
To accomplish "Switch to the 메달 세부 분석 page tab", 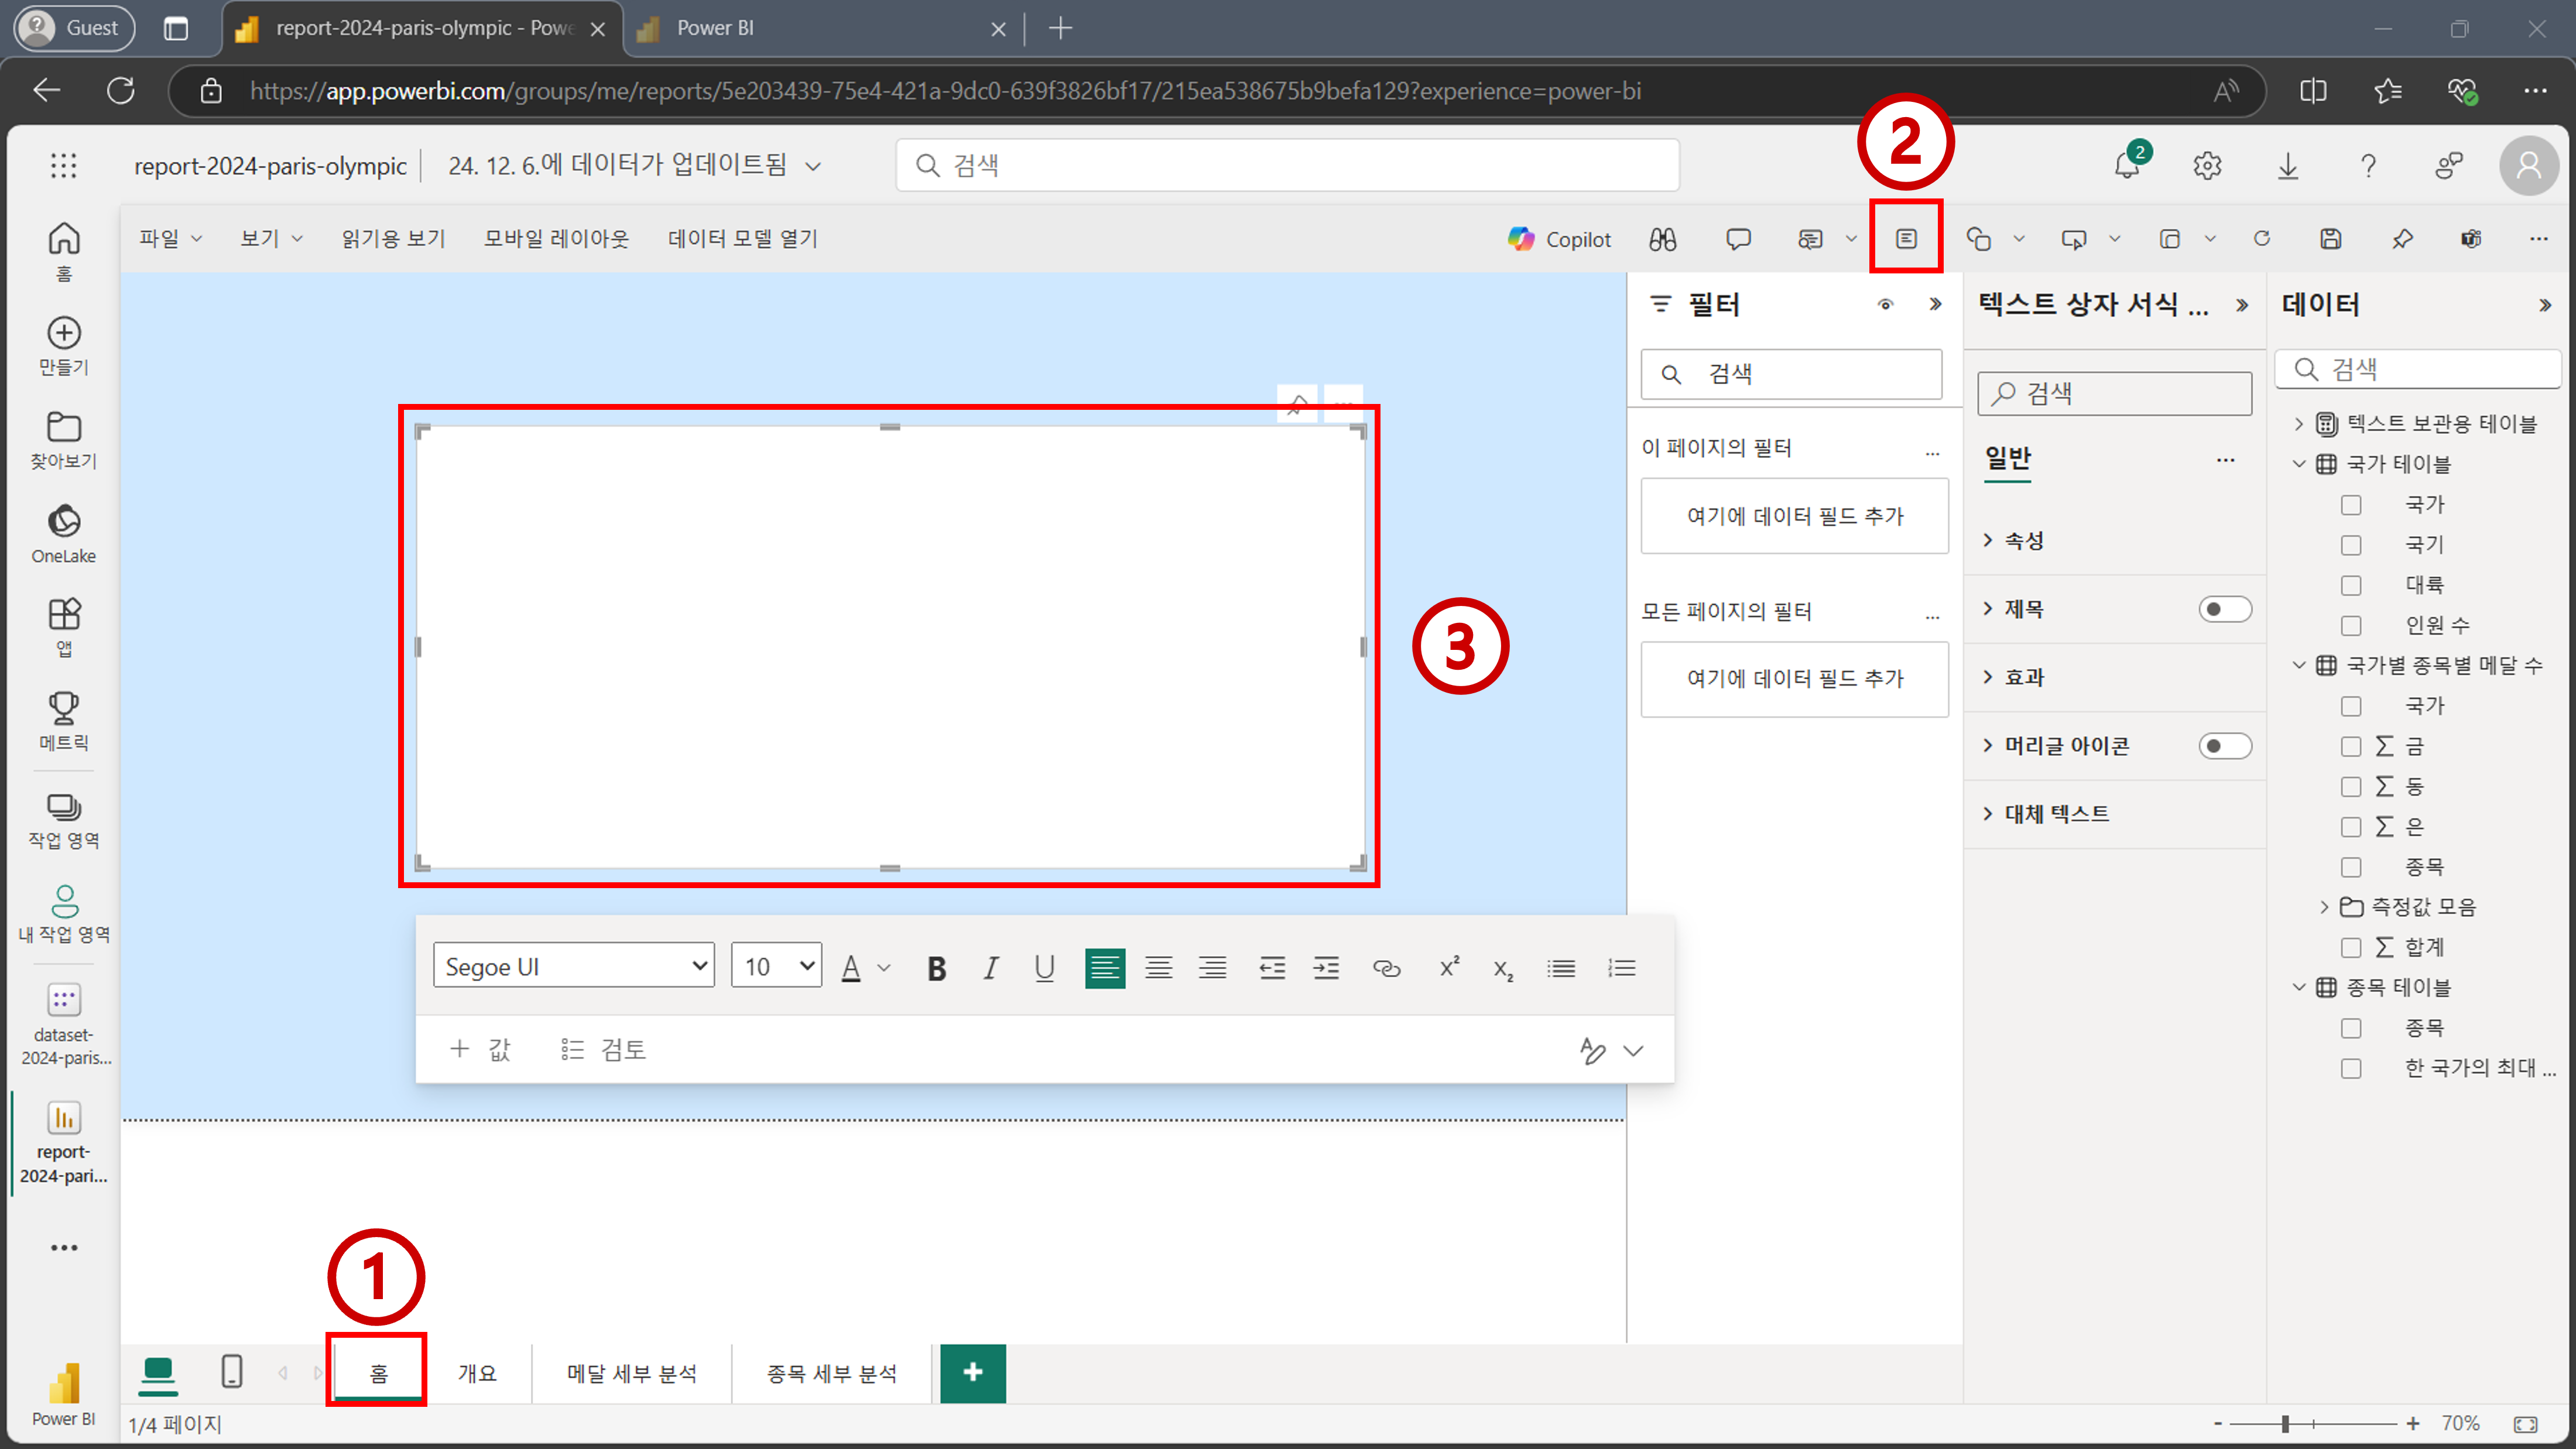I will [x=631, y=1373].
